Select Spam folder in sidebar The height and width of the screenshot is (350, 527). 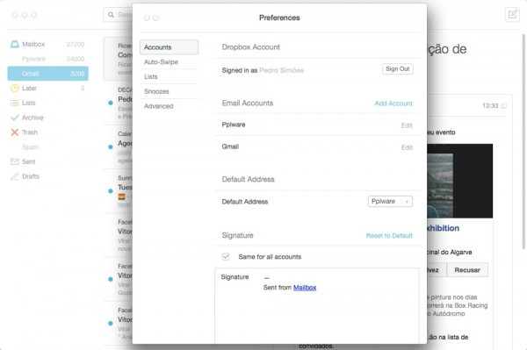(30, 147)
